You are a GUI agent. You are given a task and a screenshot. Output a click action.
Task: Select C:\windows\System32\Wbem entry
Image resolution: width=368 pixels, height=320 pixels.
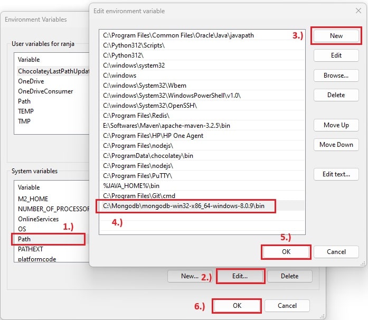pyautogui.click(x=202, y=86)
